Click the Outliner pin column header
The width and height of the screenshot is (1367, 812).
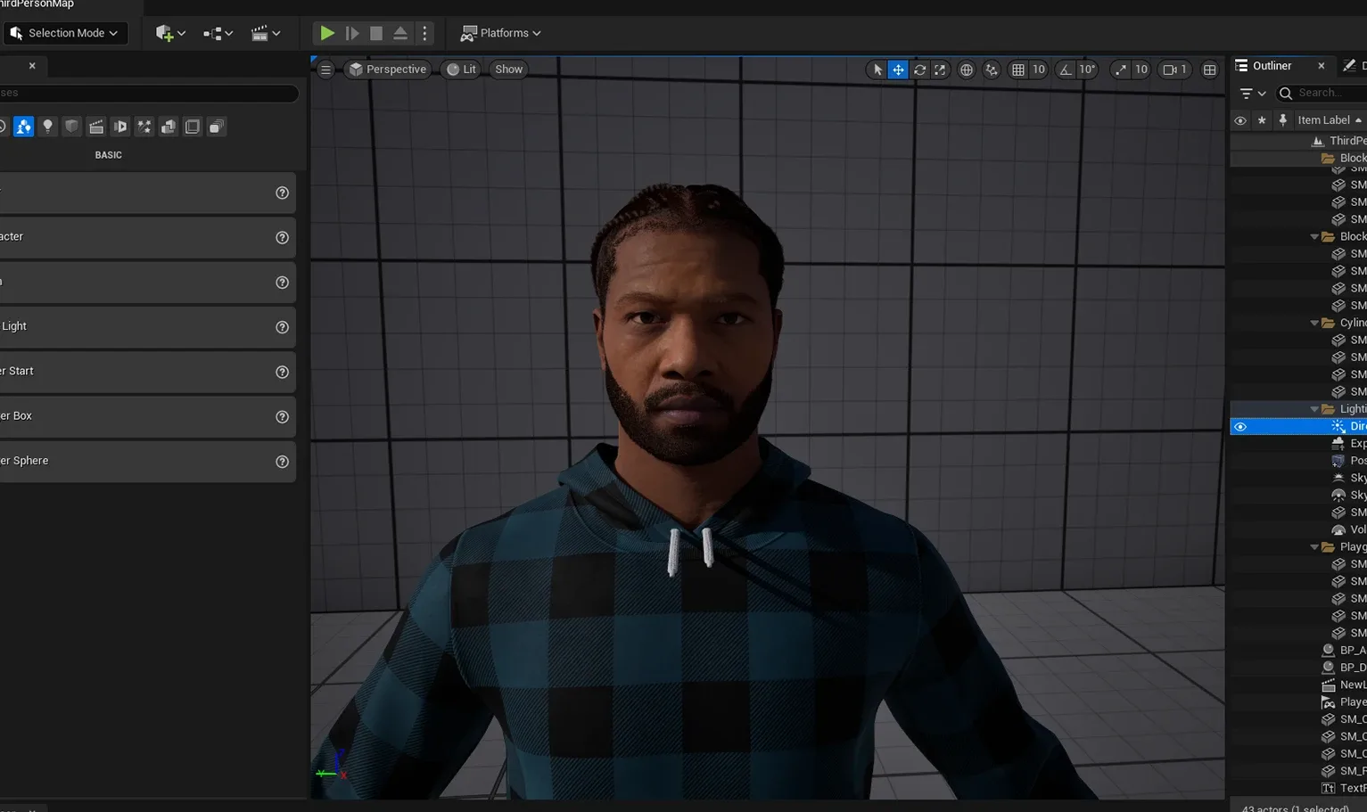(1283, 120)
